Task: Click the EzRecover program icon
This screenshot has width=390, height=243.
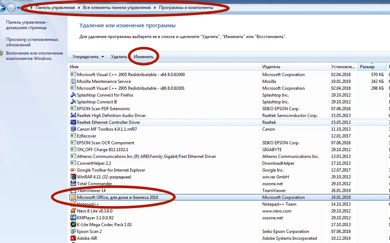Action: click(x=73, y=136)
